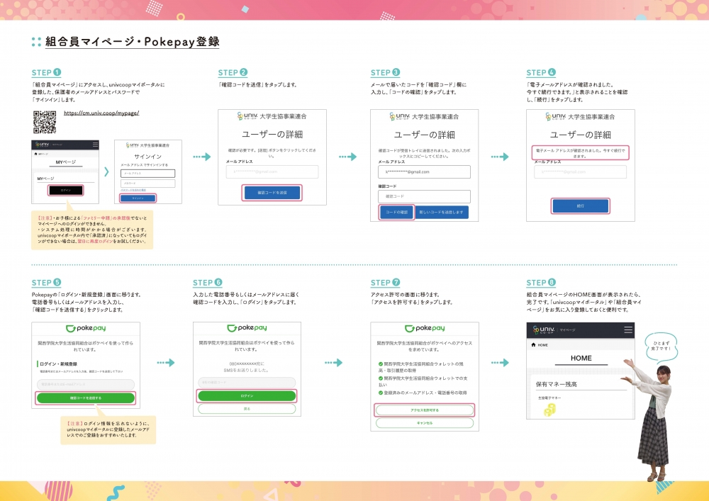Click the chevron arrow between Step 1 screens
709x501 pixels.
(107, 171)
